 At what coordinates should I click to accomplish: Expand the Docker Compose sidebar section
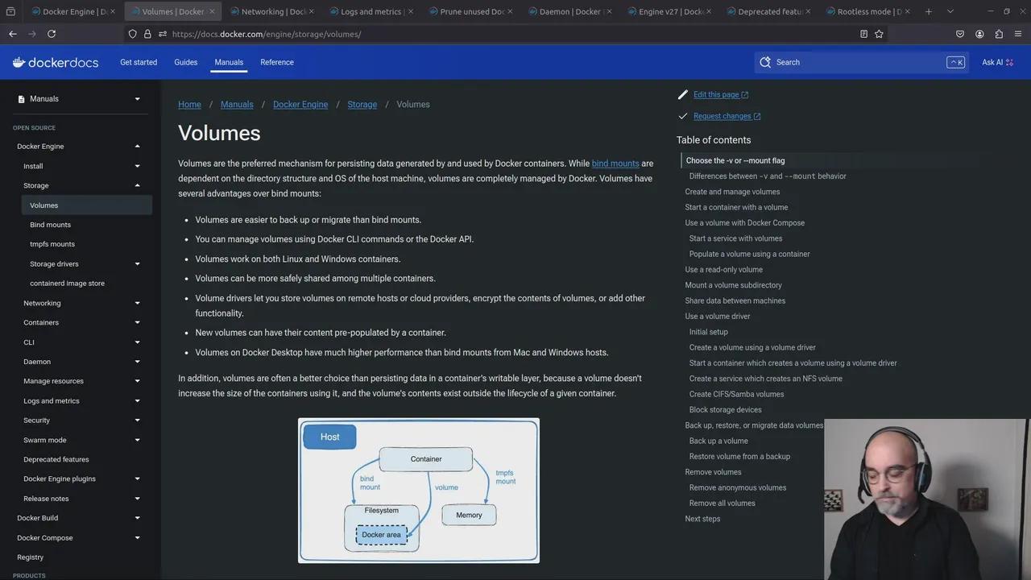pos(137,537)
